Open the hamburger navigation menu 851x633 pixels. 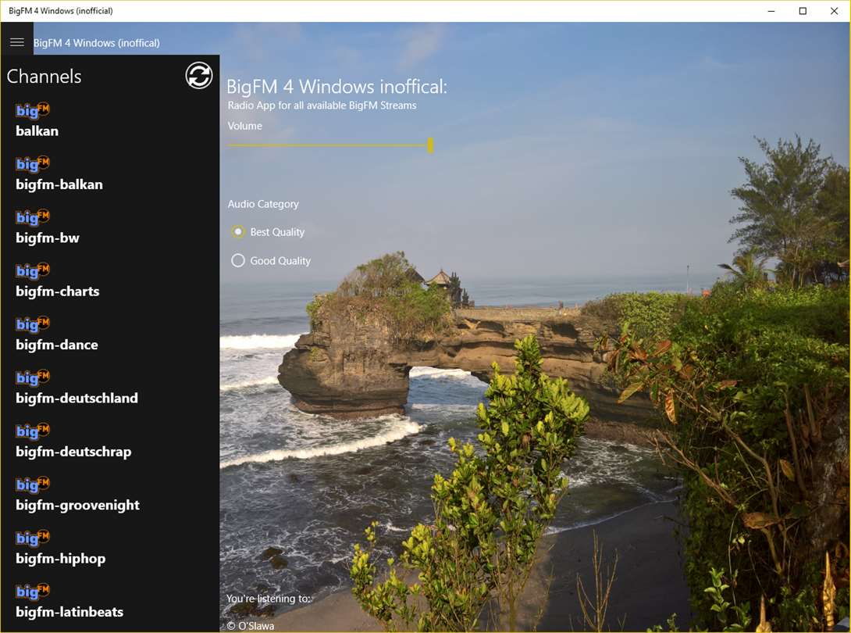click(x=17, y=42)
